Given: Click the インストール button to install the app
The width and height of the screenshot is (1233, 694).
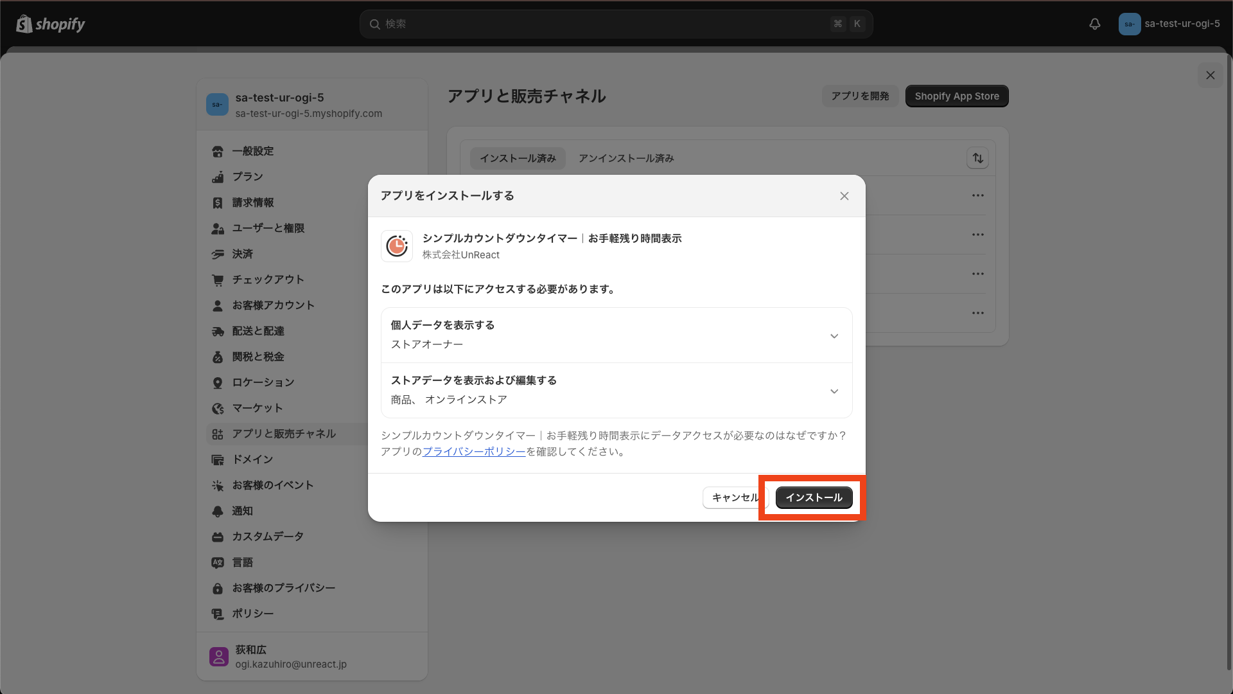Looking at the screenshot, I should [813, 497].
